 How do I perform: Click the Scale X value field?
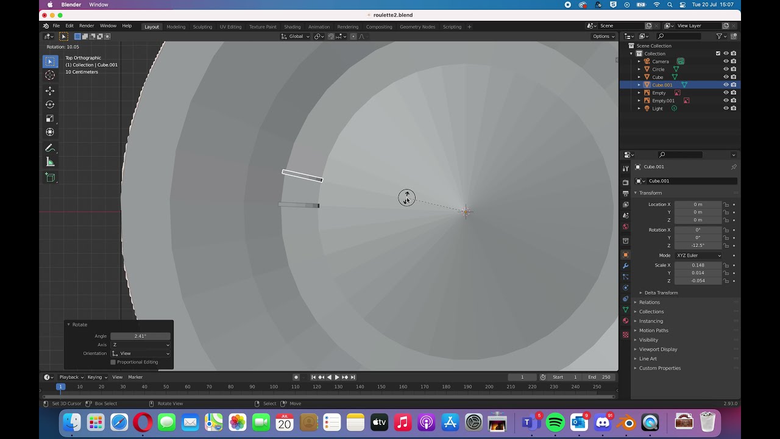(698, 265)
